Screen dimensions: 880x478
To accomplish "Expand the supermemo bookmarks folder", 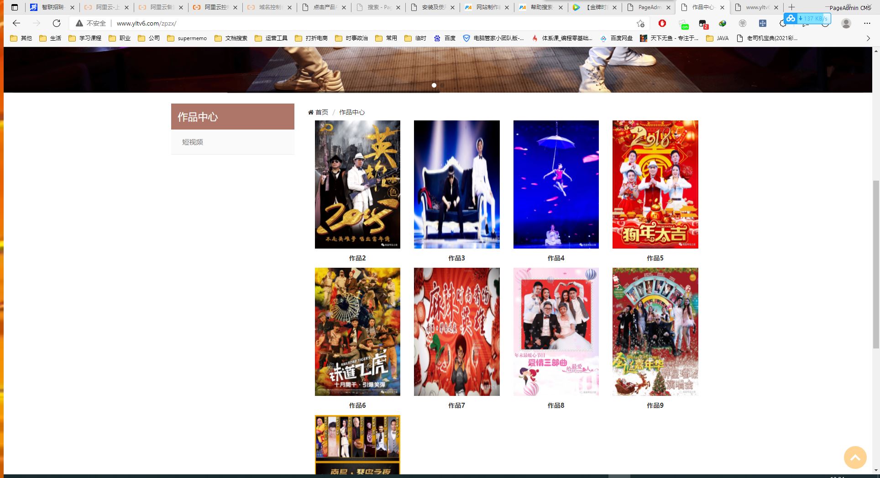I will [x=187, y=38].
